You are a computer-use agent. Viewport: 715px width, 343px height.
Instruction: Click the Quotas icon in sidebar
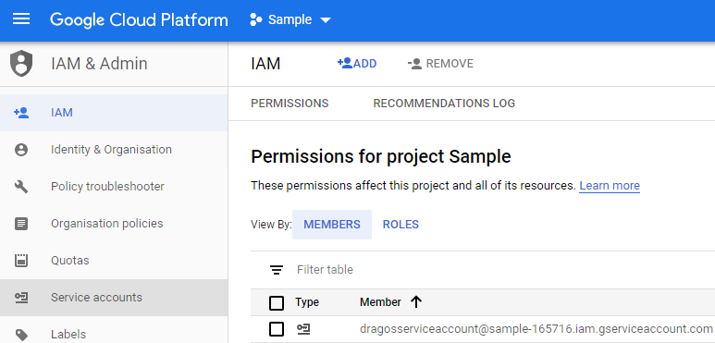21,261
